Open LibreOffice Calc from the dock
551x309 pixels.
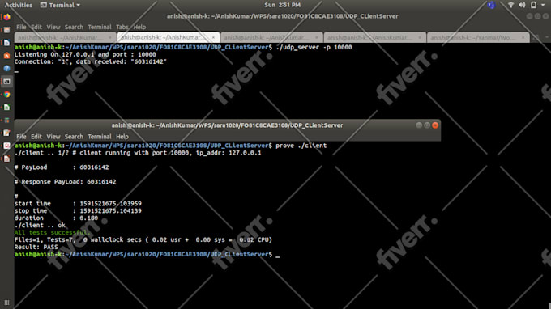(x=6, y=108)
